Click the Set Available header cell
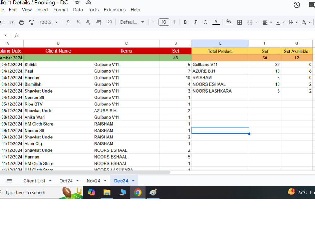Image resolution: width=315 pixels, height=236 pixels. (x=296, y=51)
